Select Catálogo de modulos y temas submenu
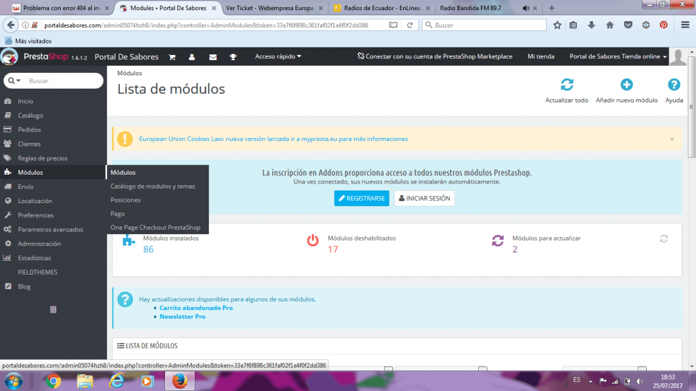The height and width of the screenshot is (391, 696). point(152,186)
